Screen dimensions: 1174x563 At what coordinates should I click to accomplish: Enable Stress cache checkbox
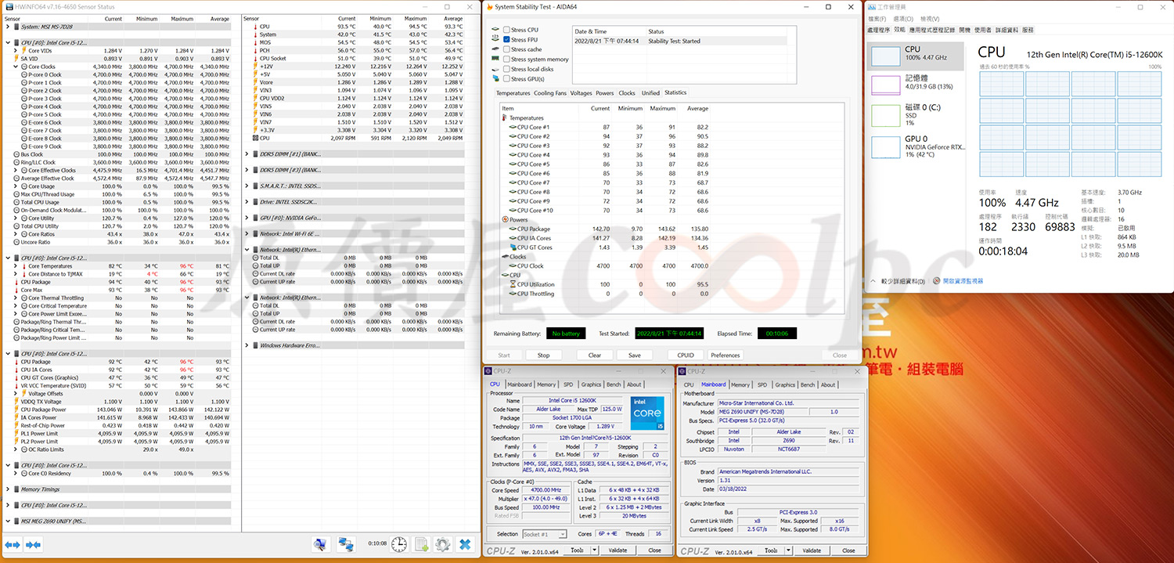pyautogui.click(x=506, y=49)
